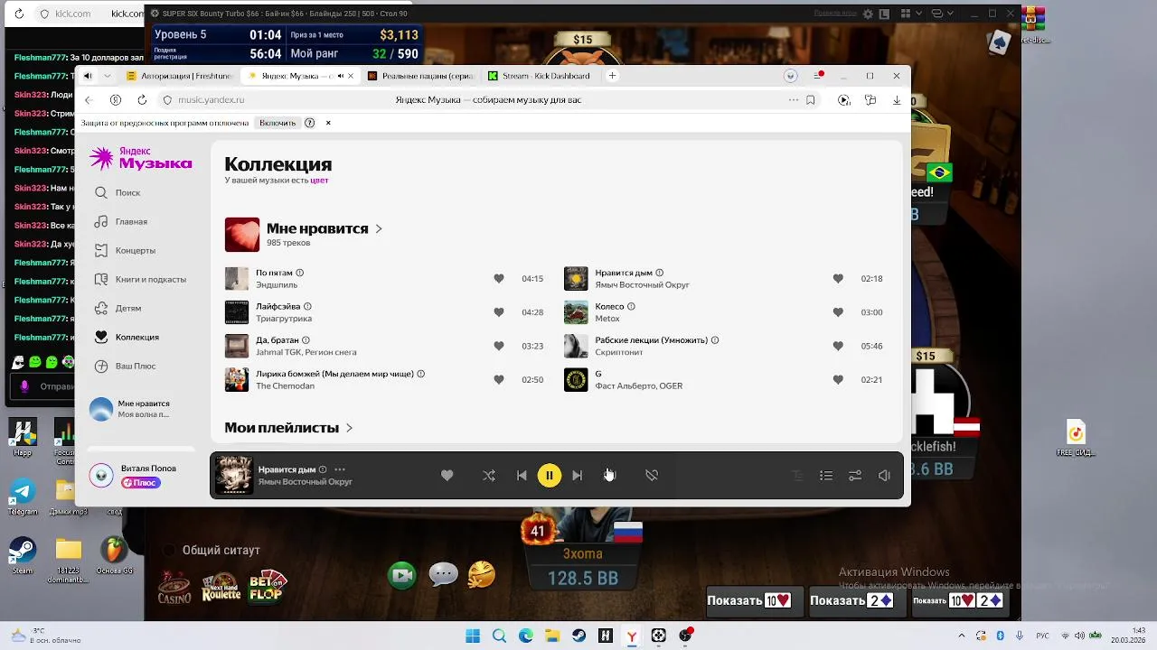This screenshot has width=1157, height=650.
Task: Dislike the playing track with the crossed heart
Action: pos(652,476)
